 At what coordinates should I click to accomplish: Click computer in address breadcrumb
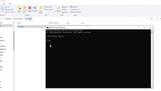point(8,19)
